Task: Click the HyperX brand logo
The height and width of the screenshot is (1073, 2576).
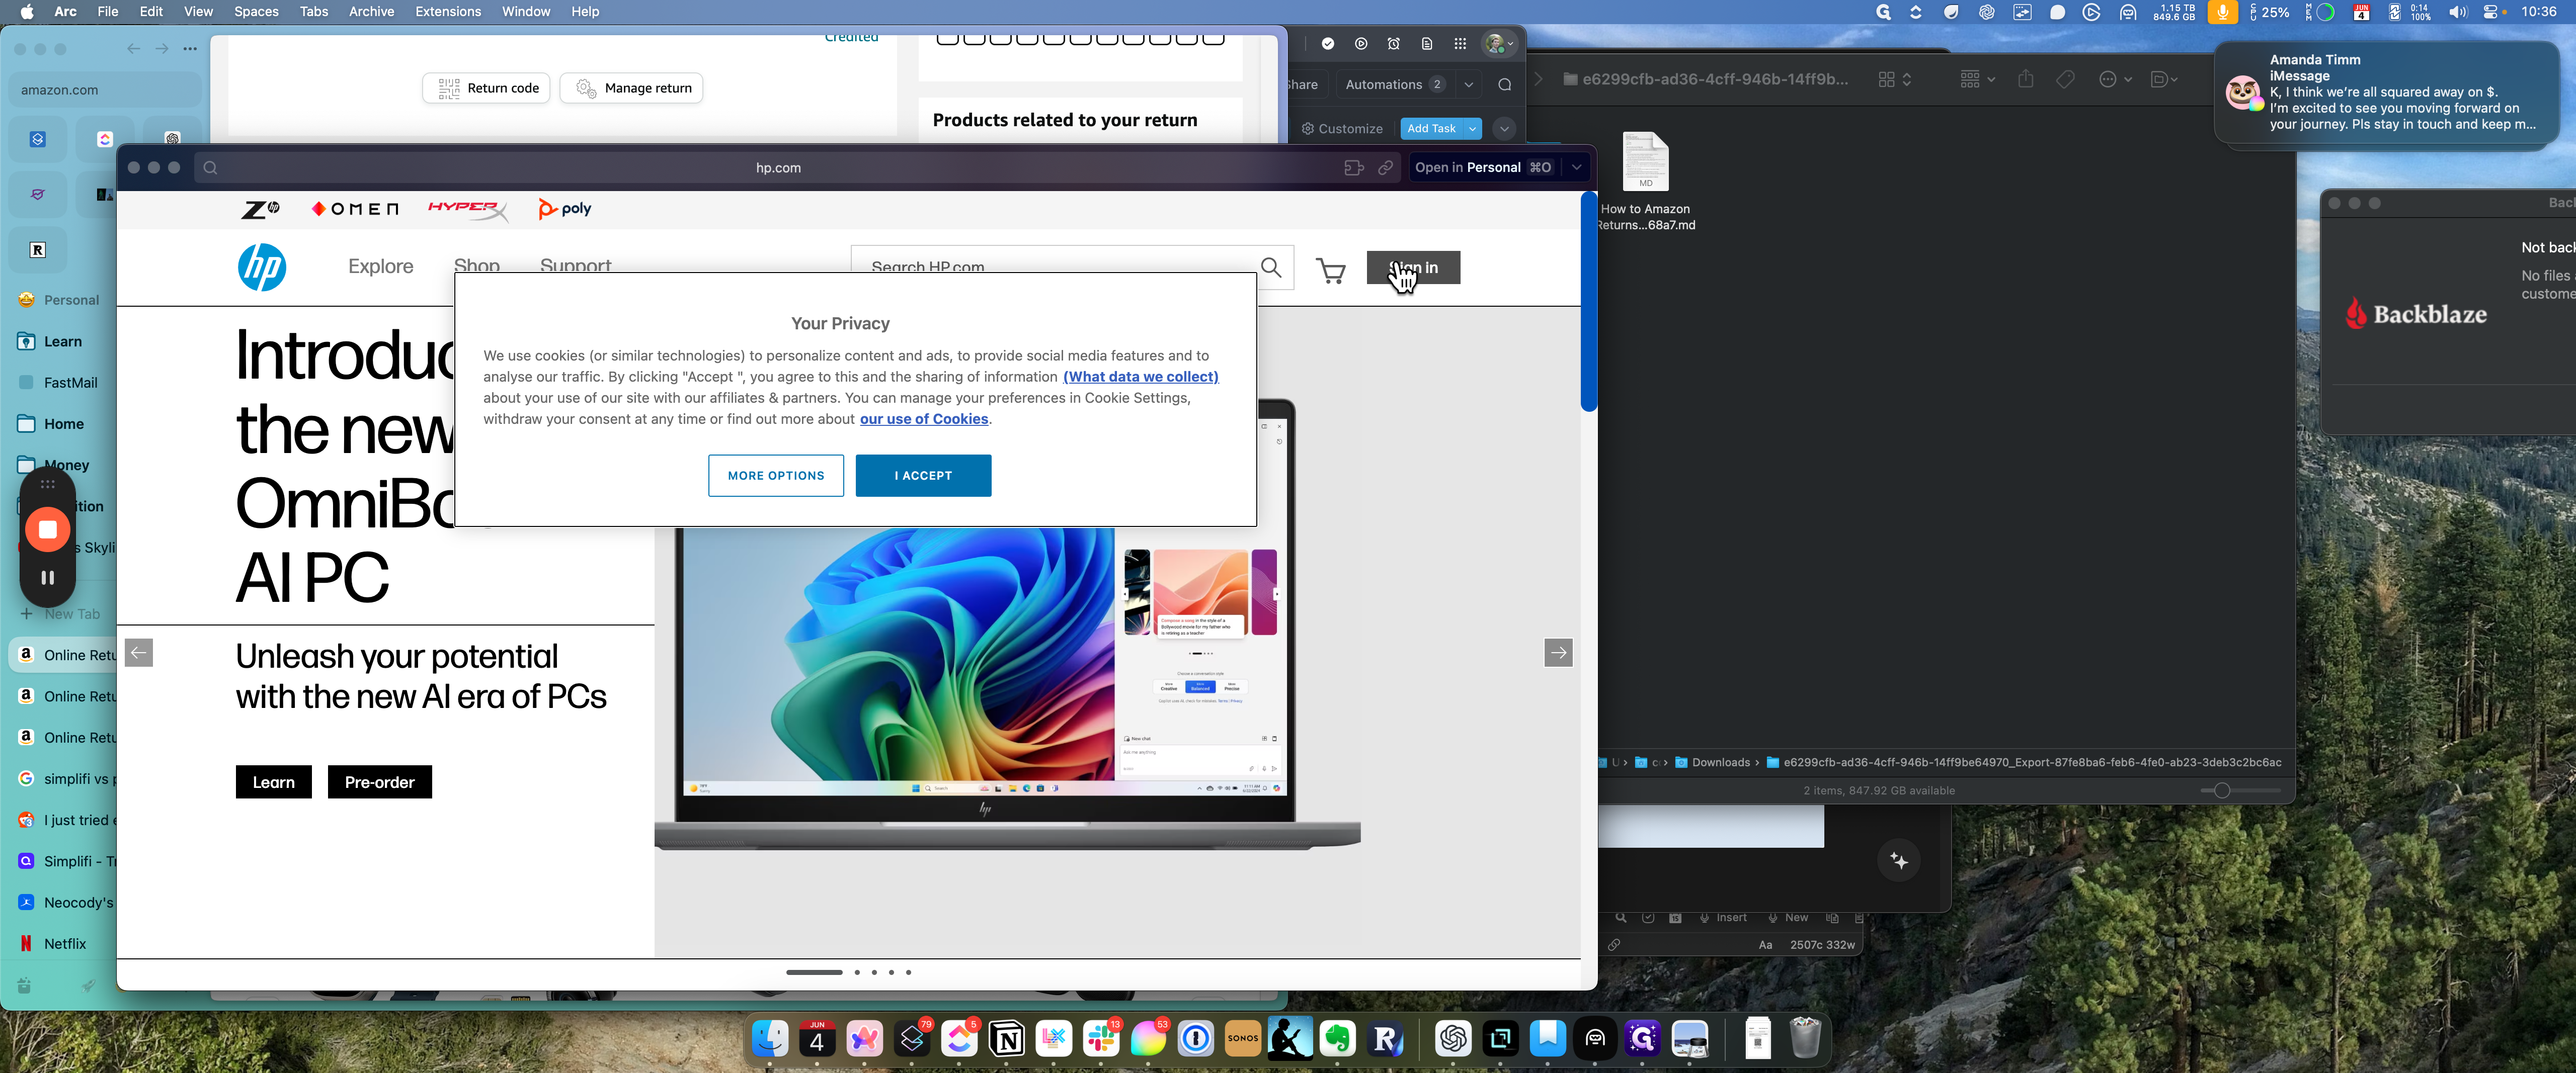Action: point(467,209)
